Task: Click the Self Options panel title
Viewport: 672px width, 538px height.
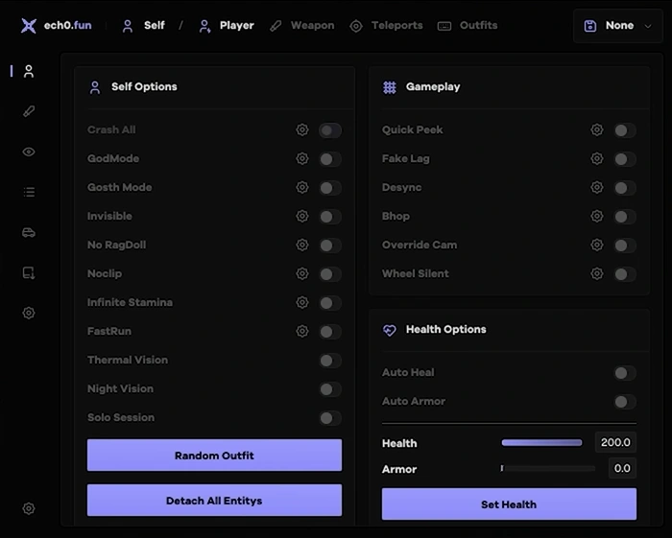Action: tap(144, 87)
